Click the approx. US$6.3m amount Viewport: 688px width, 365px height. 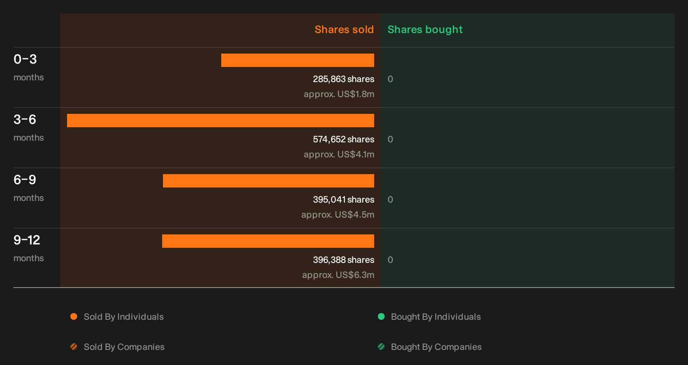(x=338, y=275)
